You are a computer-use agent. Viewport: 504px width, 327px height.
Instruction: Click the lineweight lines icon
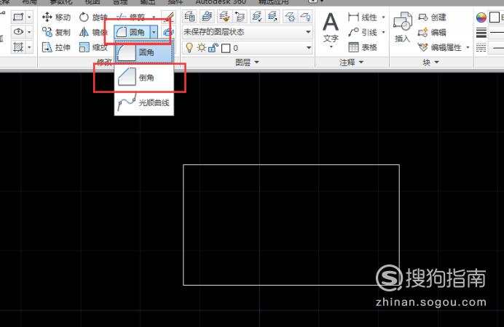pos(481,33)
